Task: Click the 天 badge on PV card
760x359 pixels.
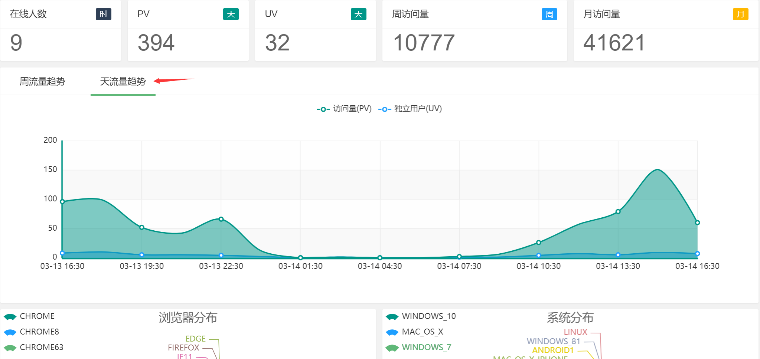Action: point(231,14)
